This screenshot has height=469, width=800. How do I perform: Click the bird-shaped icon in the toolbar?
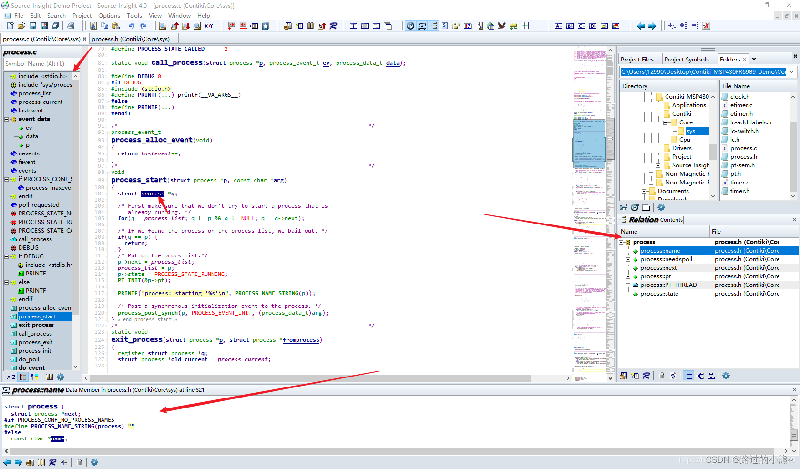502,26
